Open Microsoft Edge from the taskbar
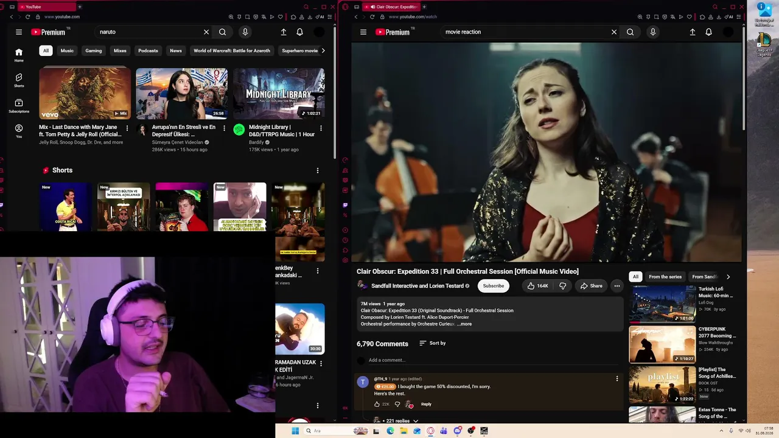Image resolution: width=779 pixels, height=438 pixels. (x=390, y=431)
